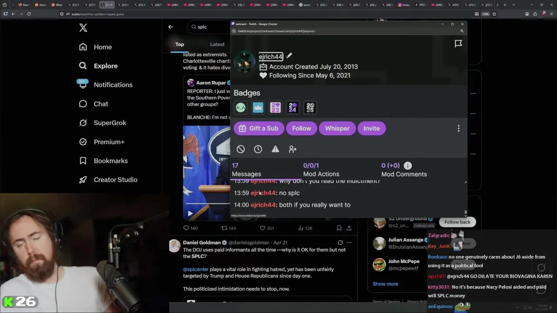Click ejrich44's profile avatar
This screenshot has height=313, width=557.
[245, 61]
